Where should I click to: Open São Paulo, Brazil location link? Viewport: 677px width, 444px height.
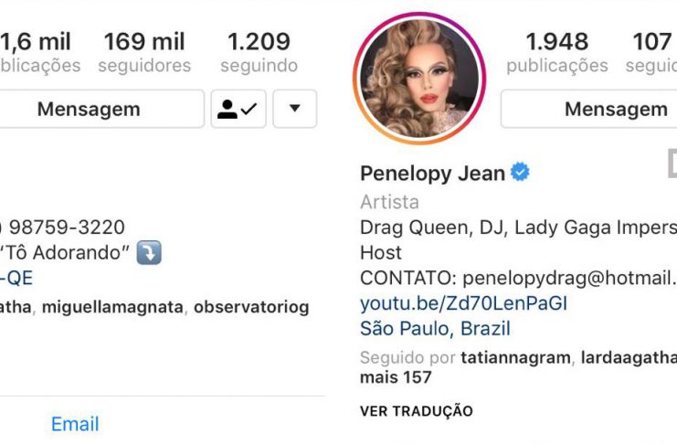tap(435, 329)
